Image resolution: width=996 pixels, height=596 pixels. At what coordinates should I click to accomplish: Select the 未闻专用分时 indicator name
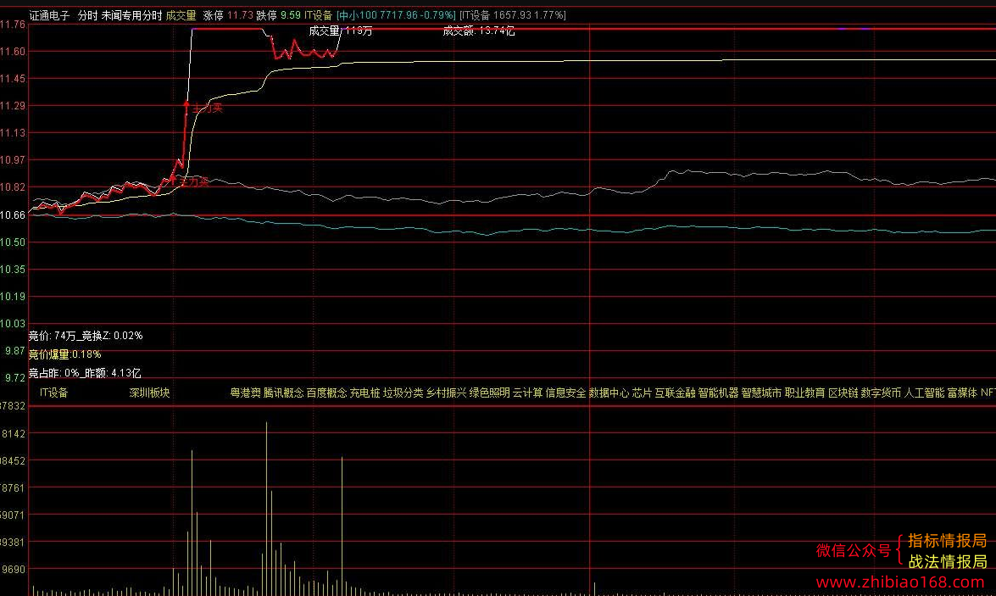(x=131, y=15)
